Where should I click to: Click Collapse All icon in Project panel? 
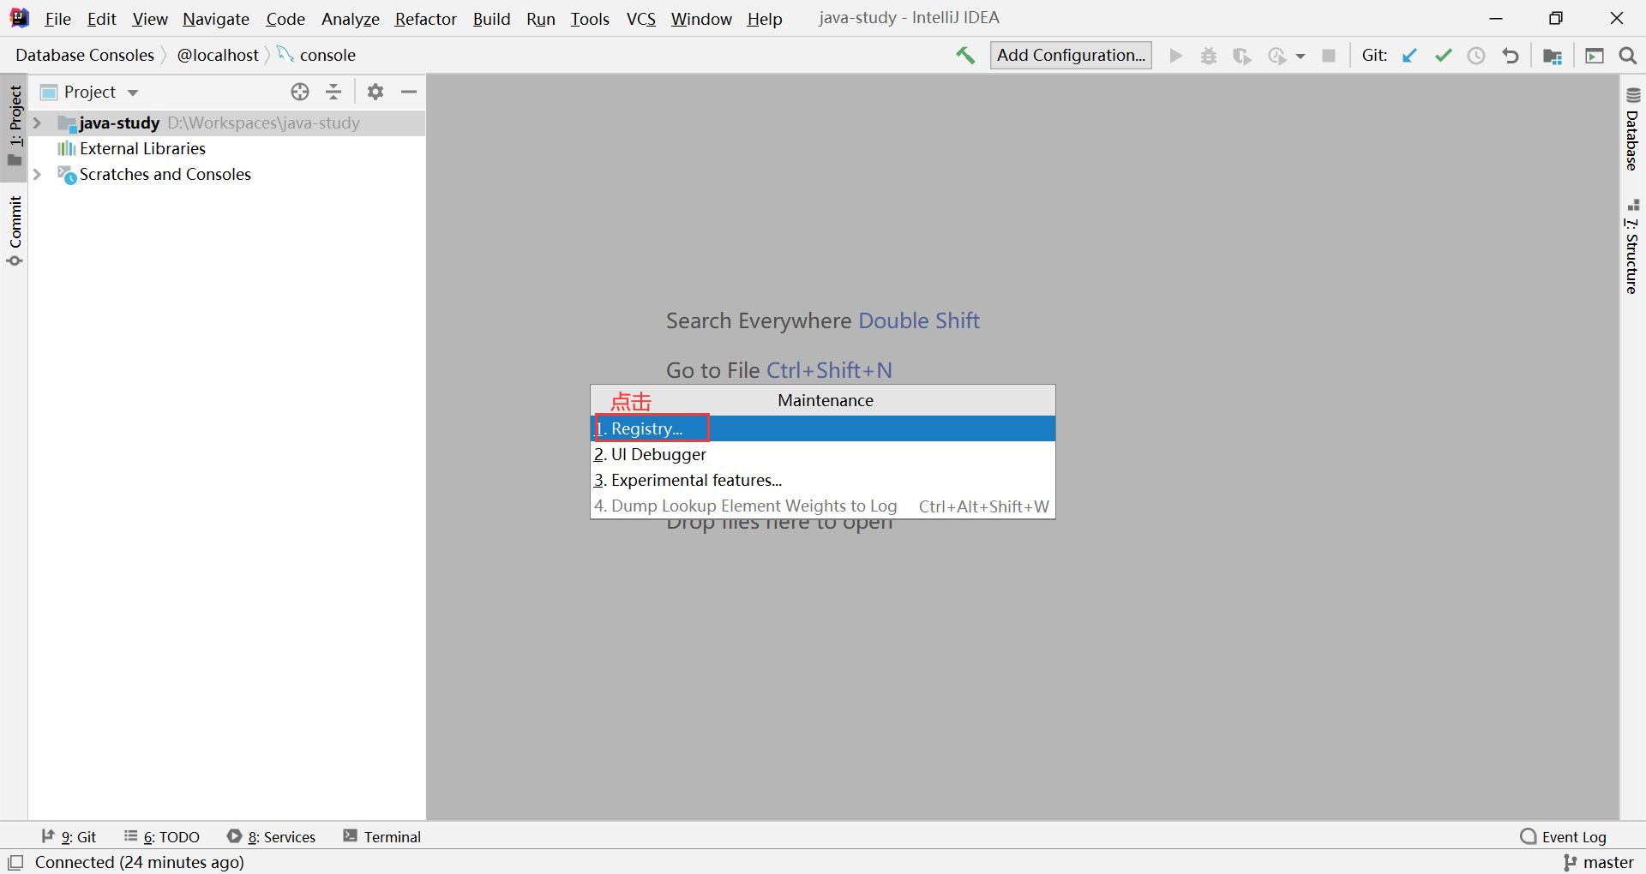coord(333,92)
